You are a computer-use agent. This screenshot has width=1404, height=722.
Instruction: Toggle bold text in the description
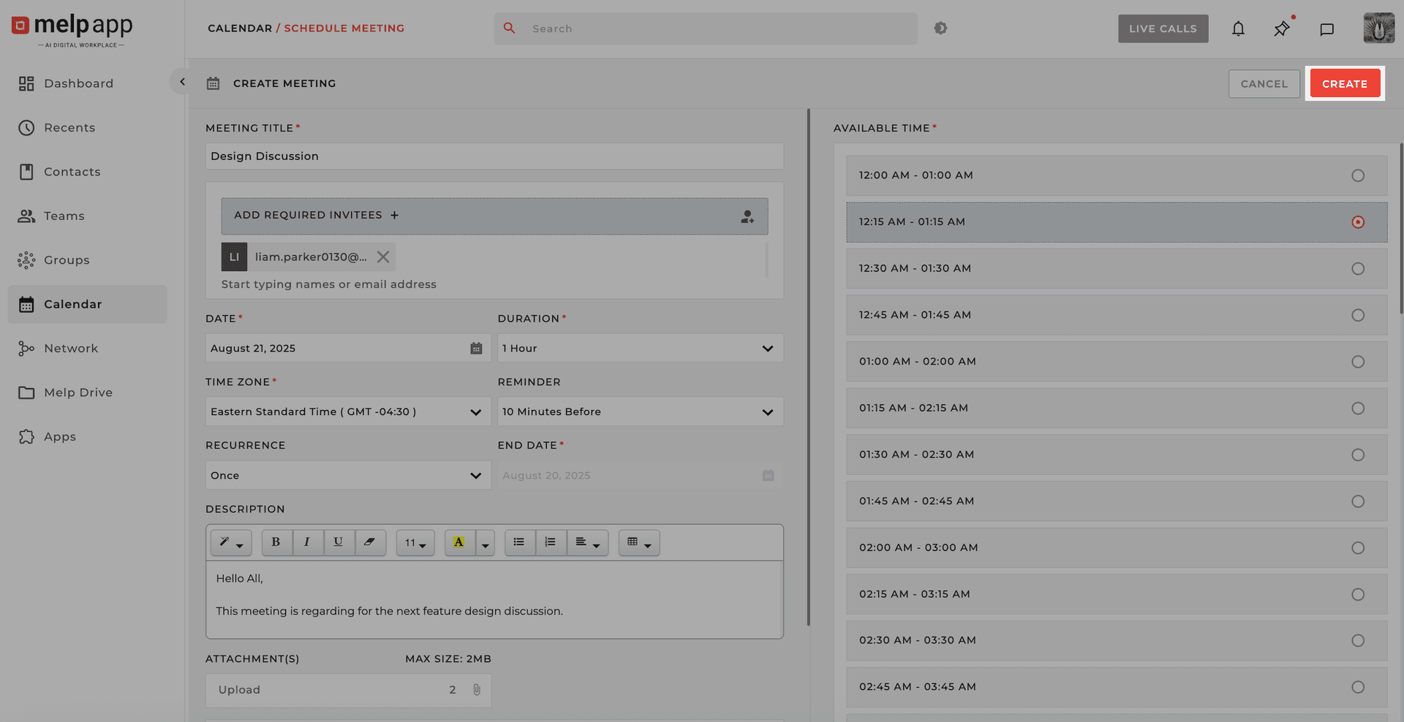coord(276,542)
